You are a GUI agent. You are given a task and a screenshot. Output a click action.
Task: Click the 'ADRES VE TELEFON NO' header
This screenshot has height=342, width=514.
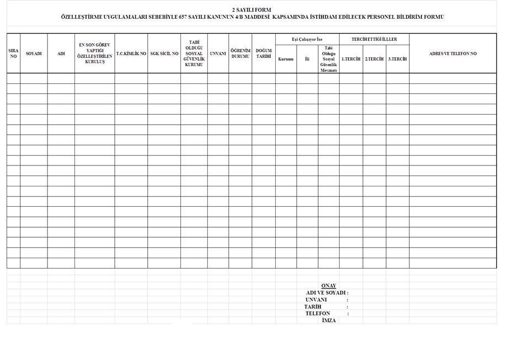tap(453, 54)
